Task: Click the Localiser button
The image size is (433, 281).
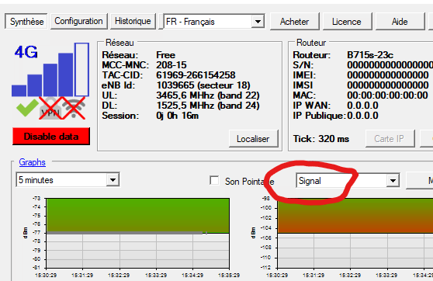Action: tap(253, 139)
